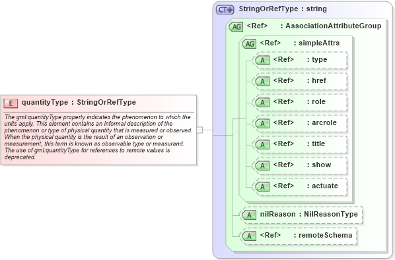Click the AG icon beside AssociationAttributeGroup
The height and width of the screenshot is (260, 395).
[x=236, y=26]
